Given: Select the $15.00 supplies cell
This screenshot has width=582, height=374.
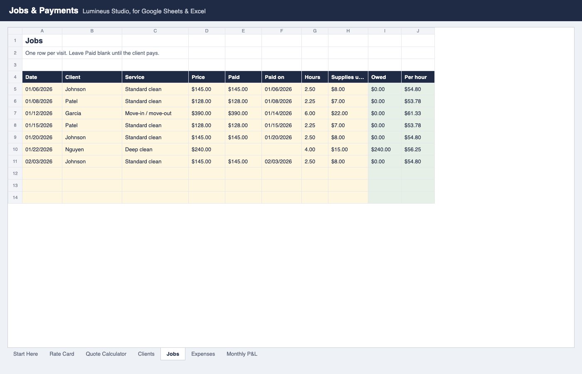Looking at the screenshot, I should click(348, 149).
